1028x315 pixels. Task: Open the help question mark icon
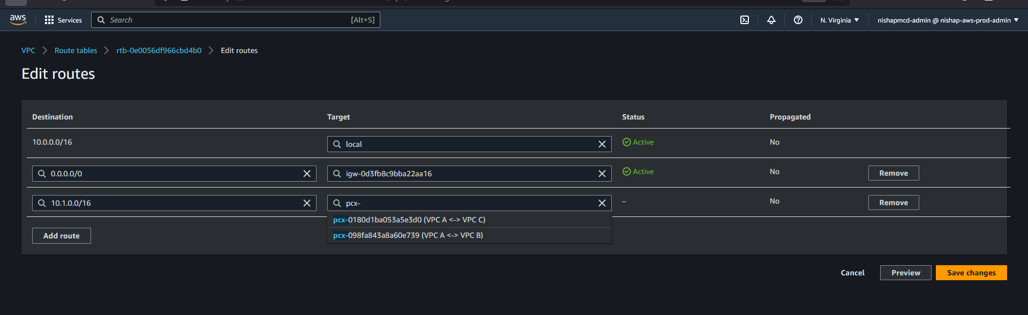[x=798, y=20]
